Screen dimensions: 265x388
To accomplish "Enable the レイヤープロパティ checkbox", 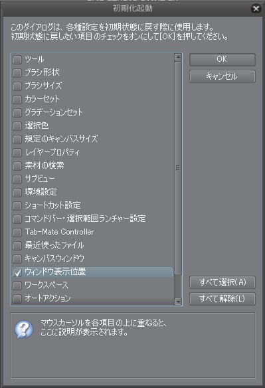I will [17, 153].
